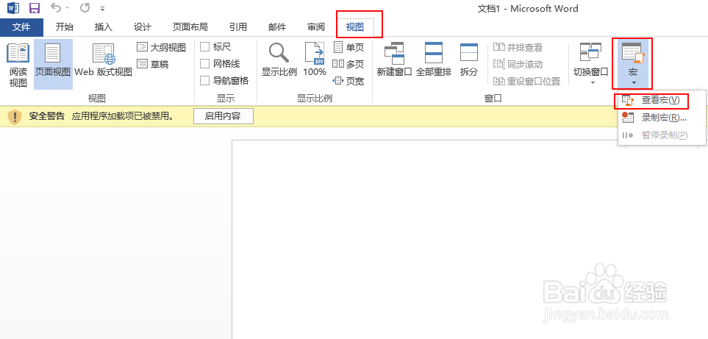
Task: Click 全部重排 arrange all
Action: [x=434, y=60]
